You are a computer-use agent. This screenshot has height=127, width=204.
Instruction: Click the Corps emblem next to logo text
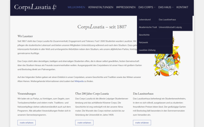pos(54,7)
